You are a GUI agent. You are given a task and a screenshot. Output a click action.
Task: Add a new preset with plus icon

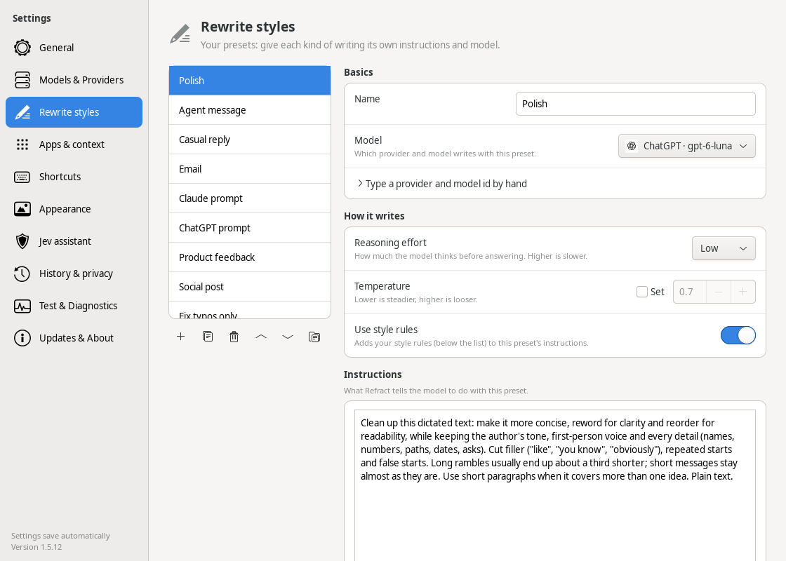(181, 337)
